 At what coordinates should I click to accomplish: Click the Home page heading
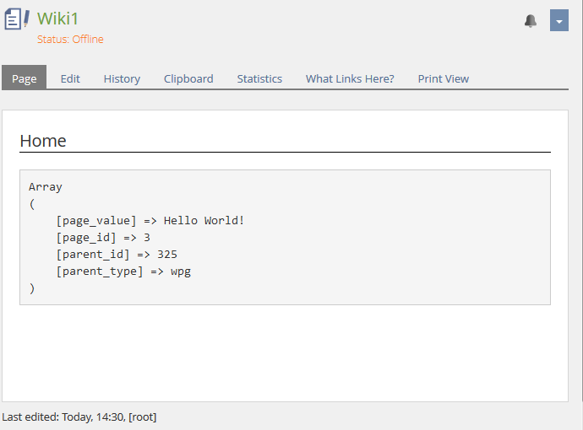[x=43, y=141]
